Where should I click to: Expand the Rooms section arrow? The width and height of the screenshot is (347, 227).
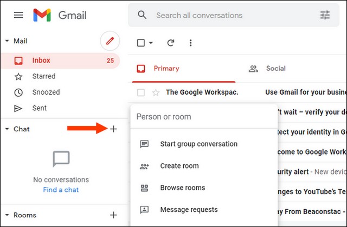click(7, 215)
